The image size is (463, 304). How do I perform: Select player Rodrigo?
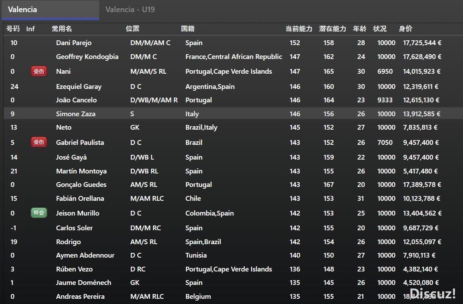(x=68, y=242)
